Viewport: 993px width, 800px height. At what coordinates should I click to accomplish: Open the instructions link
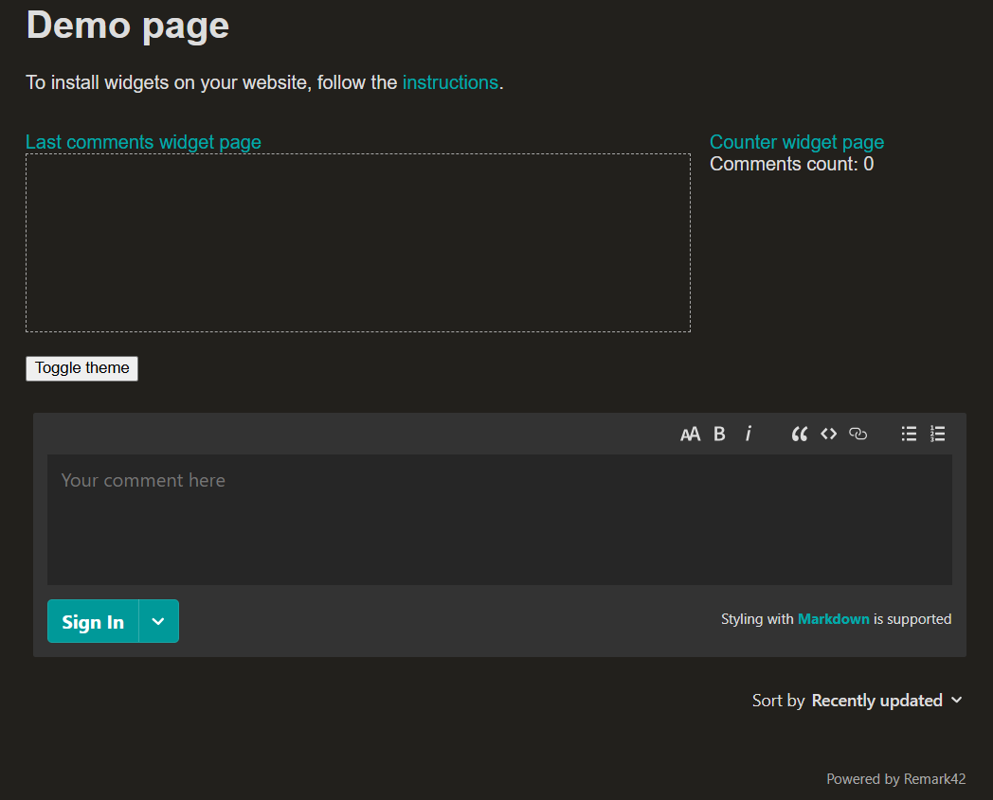point(450,82)
